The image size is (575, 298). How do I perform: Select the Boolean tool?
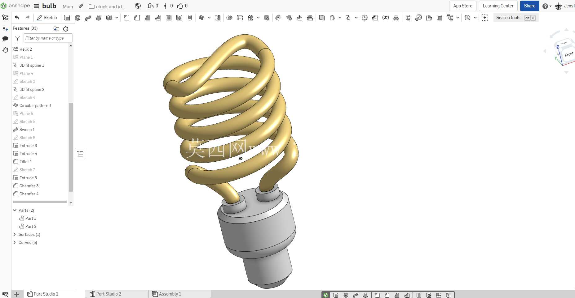[x=229, y=18]
